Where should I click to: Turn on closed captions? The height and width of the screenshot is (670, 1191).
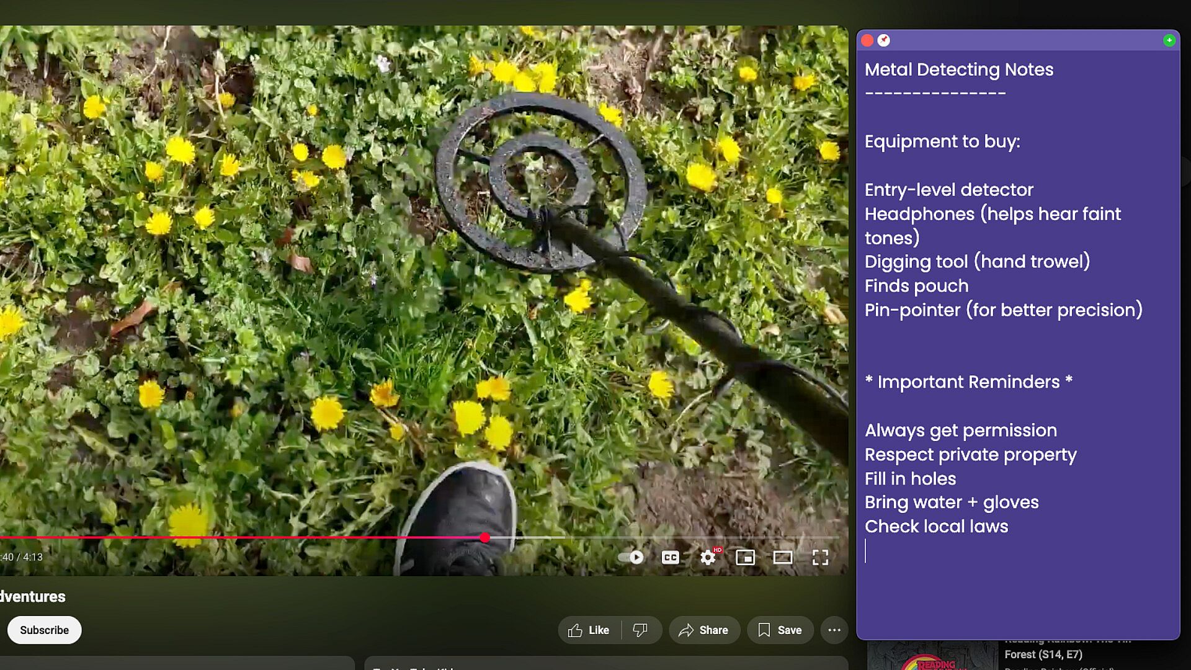click(670, 557)
